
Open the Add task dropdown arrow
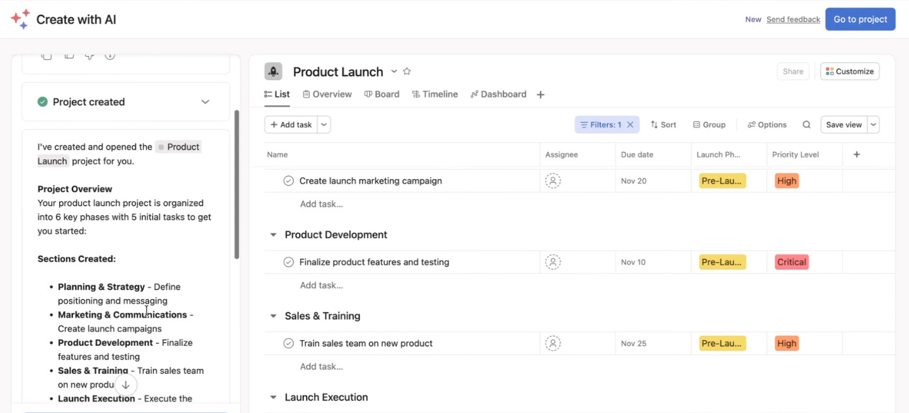click(324, 124)
